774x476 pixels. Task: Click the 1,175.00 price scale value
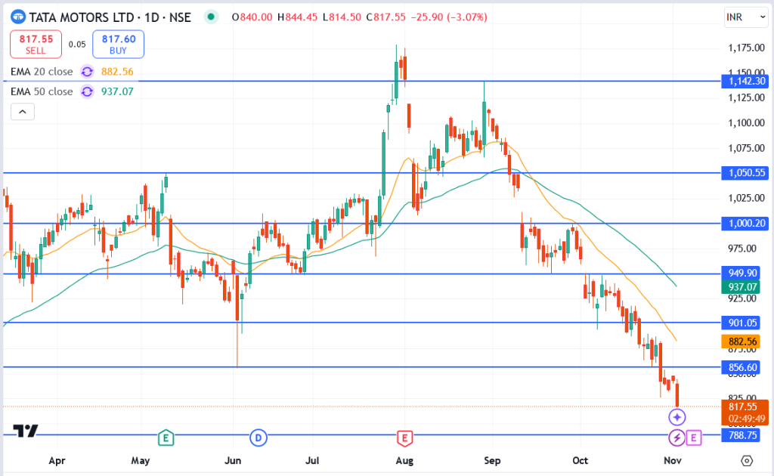746,48
